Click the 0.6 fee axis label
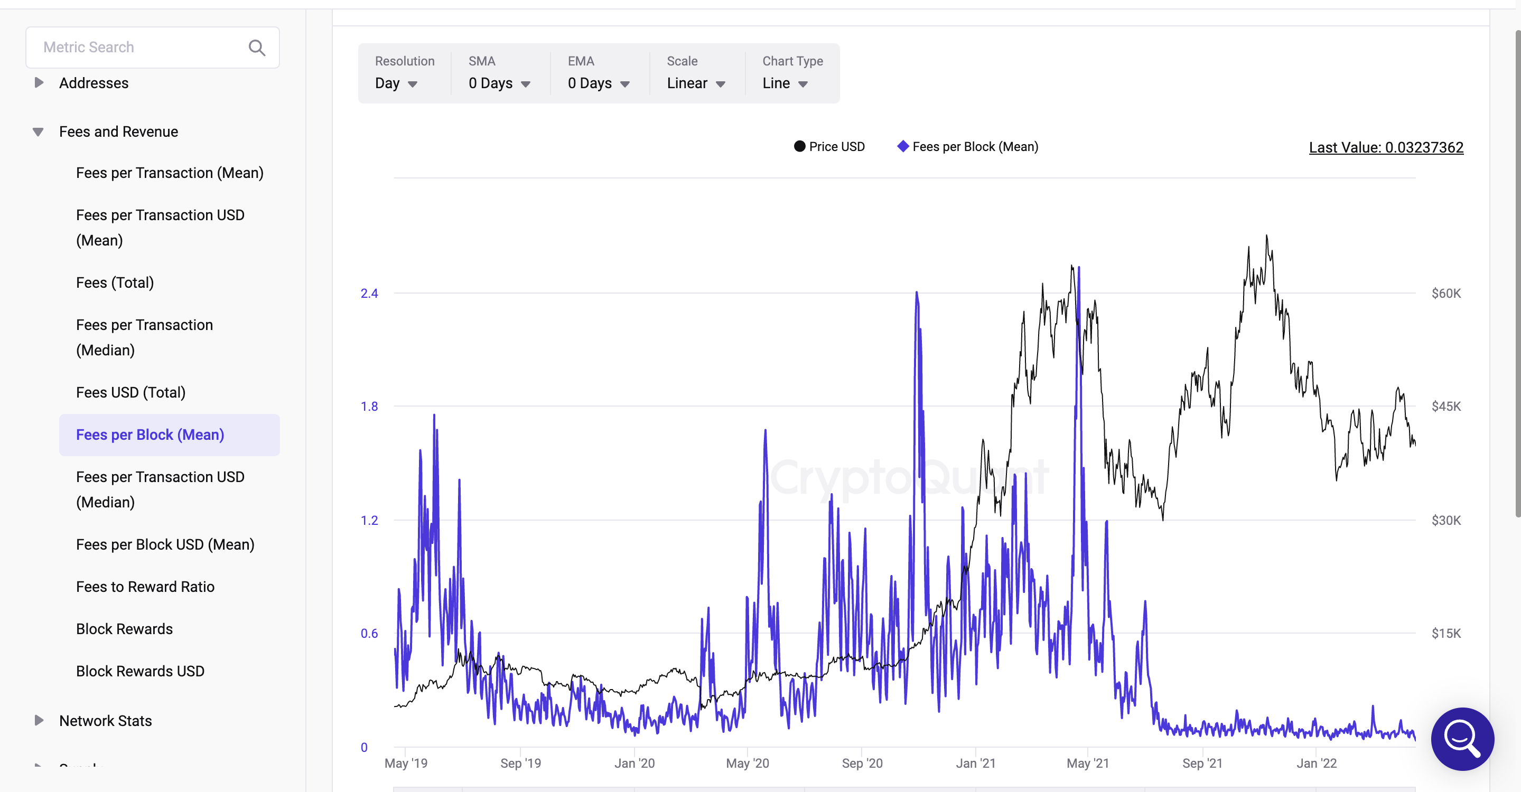 [x=369, y=633]
